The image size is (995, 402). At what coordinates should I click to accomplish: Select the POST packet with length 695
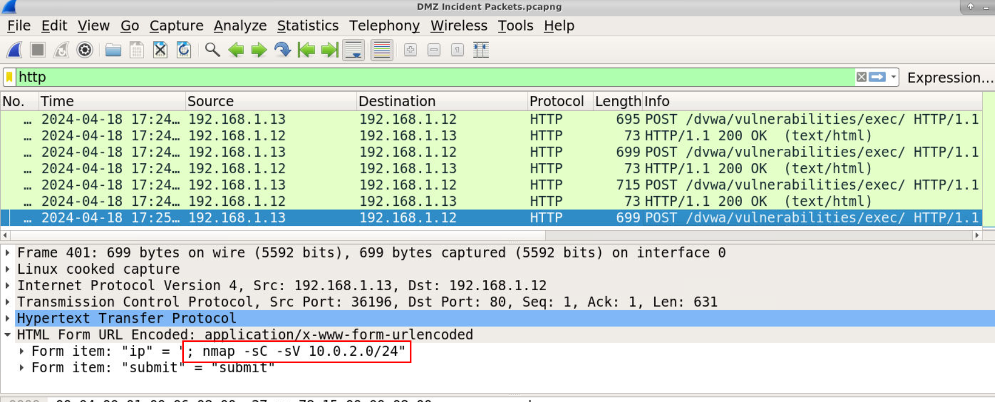[491, 119]
